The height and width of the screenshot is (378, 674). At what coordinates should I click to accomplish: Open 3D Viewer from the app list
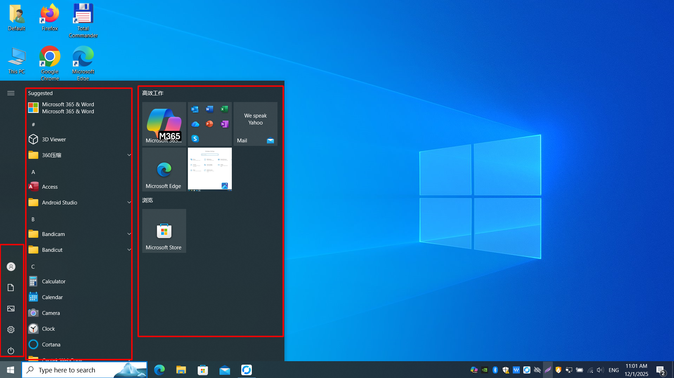(x=79, y=139)
